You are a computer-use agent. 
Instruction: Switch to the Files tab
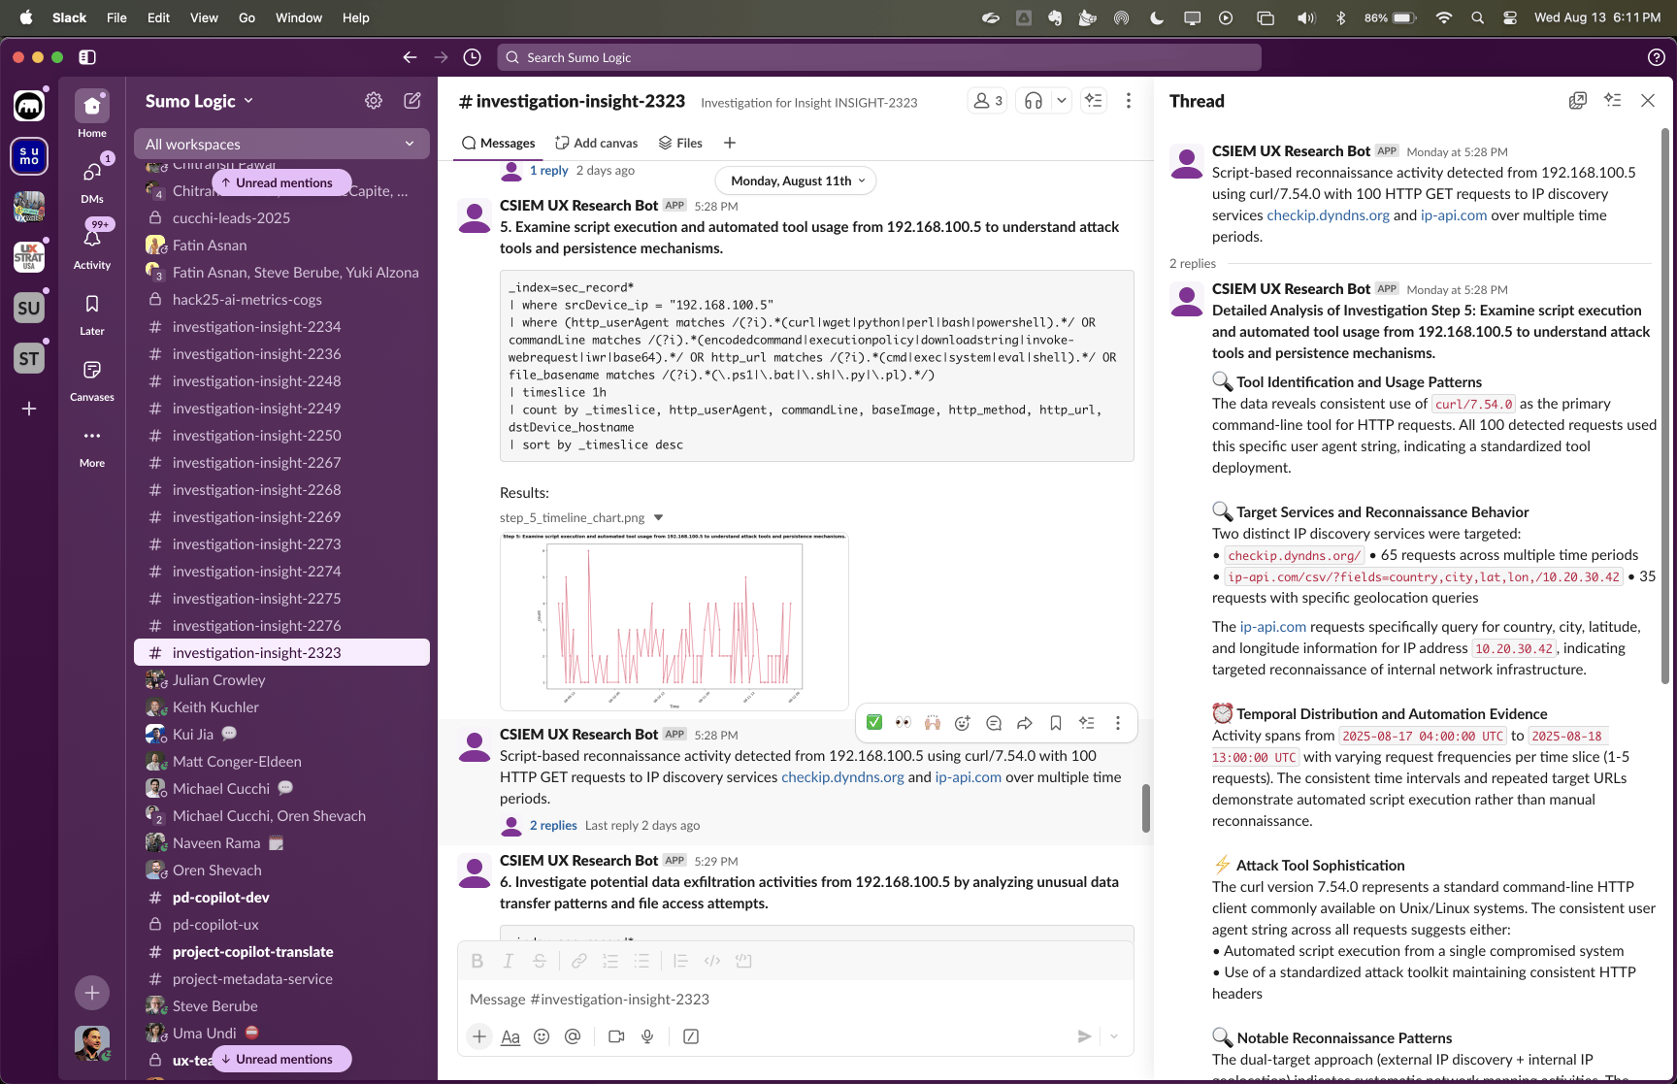pyautogui.click(x=680, y=143)
